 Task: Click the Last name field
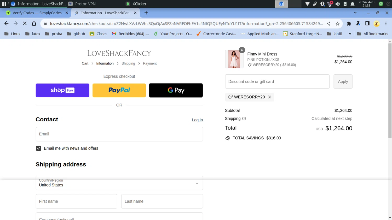point(162,201)
